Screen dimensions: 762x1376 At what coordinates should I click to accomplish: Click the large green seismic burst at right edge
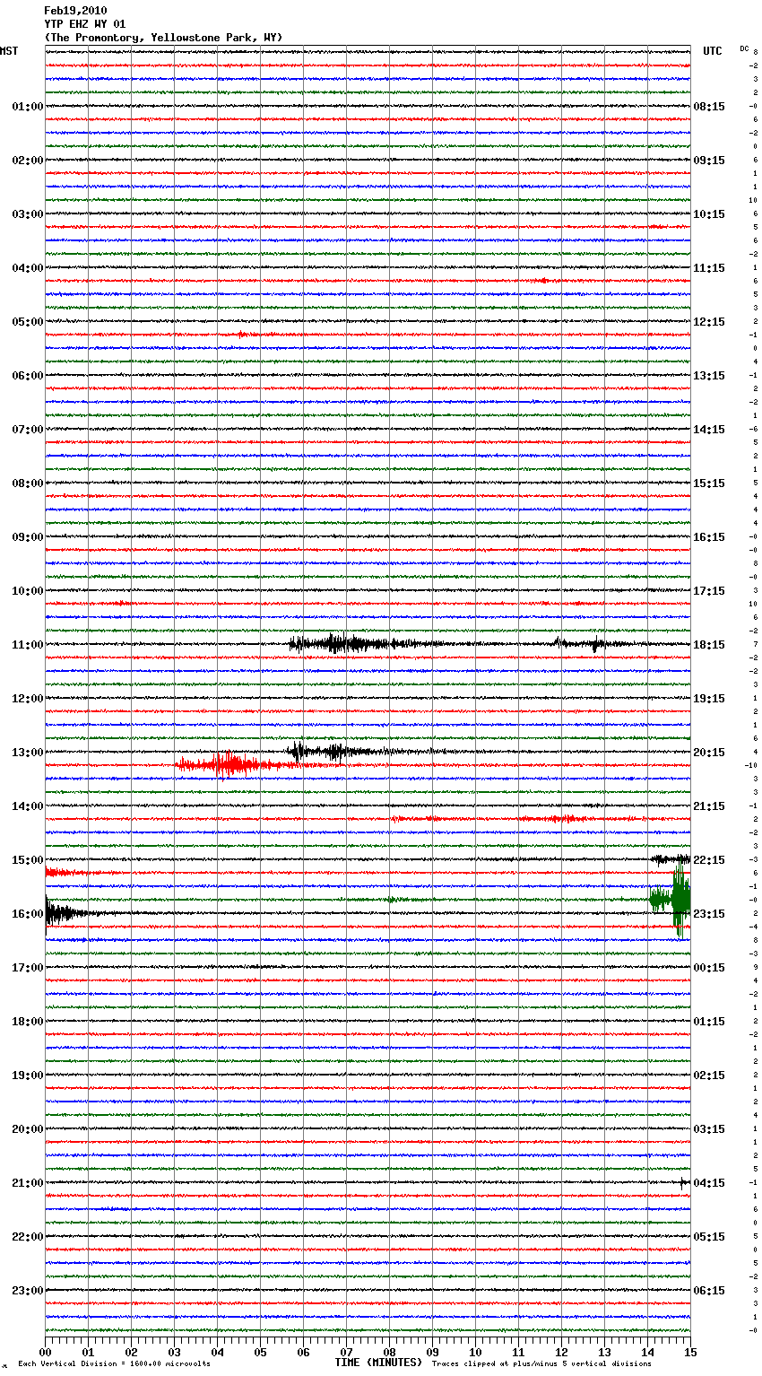(x=679, y=899)
